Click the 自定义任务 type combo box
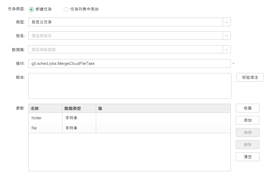275x173 pixels. pyautogui.click(x=125, y=22)
